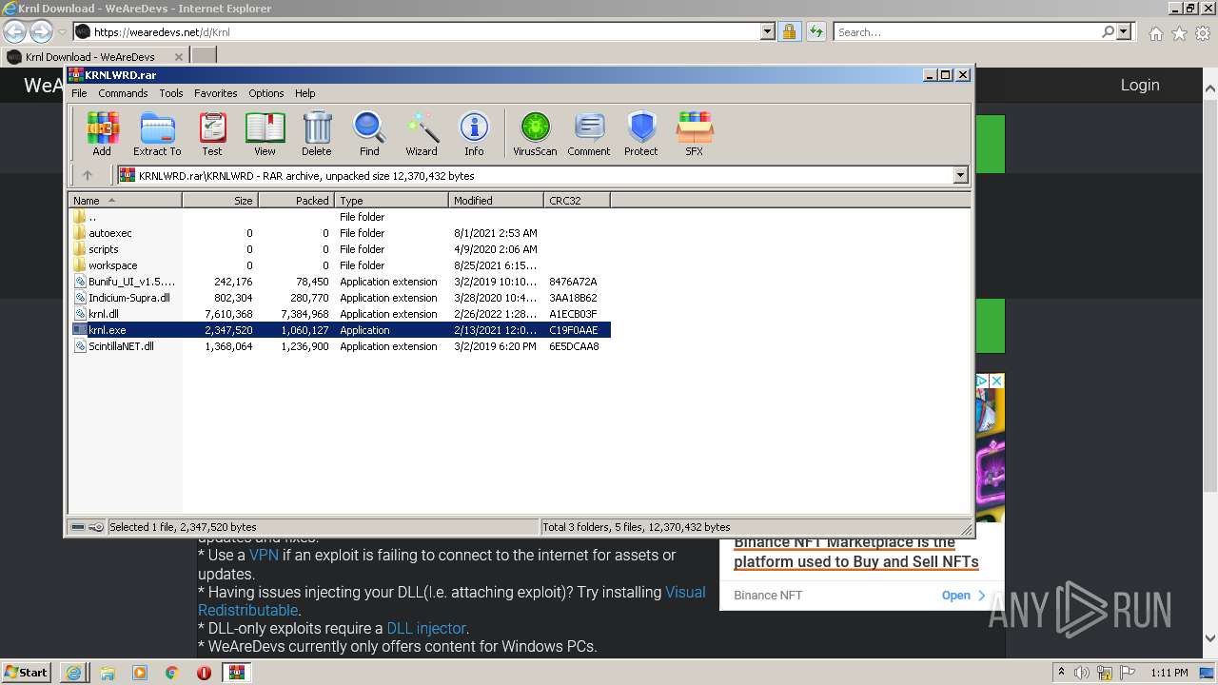Click CRC32 value 8476A72A
1218x685 pixels.
tap(573, 282)
